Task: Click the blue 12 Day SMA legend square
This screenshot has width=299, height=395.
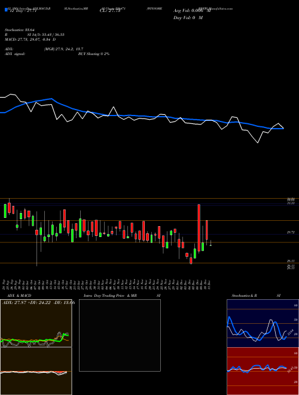Action: [x=6, y=10]
